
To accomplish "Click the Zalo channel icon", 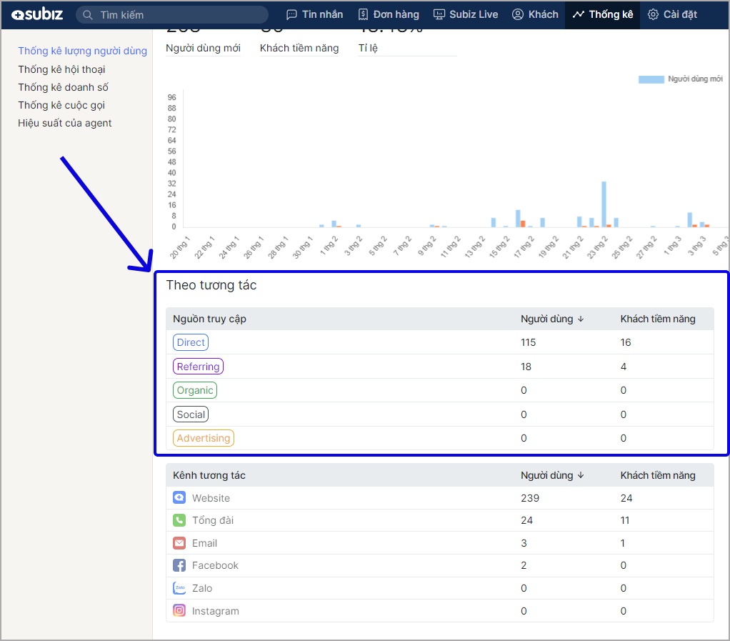I will point(179,588).
